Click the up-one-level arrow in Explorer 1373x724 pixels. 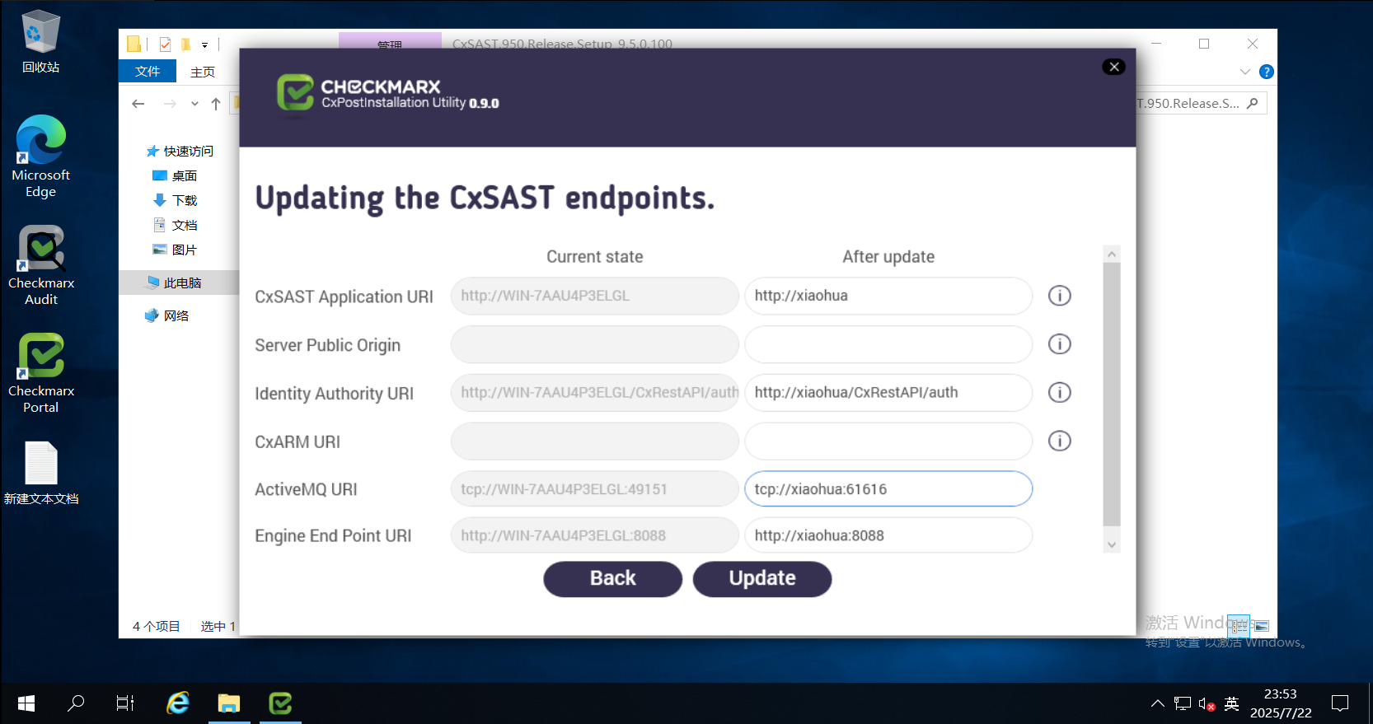click(x=216, y=104)
